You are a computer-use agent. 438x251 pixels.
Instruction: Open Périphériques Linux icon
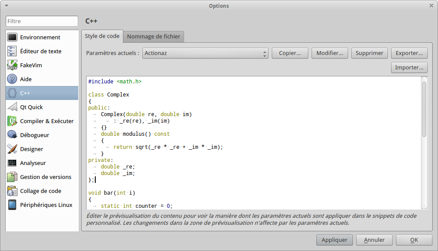(x=12, y=205)
